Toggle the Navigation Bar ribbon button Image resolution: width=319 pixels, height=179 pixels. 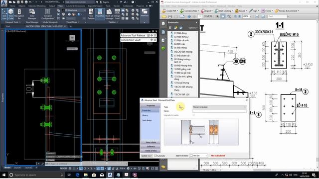19,14
